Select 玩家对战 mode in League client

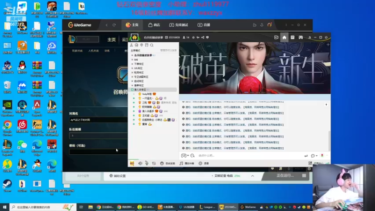point(77,51)
